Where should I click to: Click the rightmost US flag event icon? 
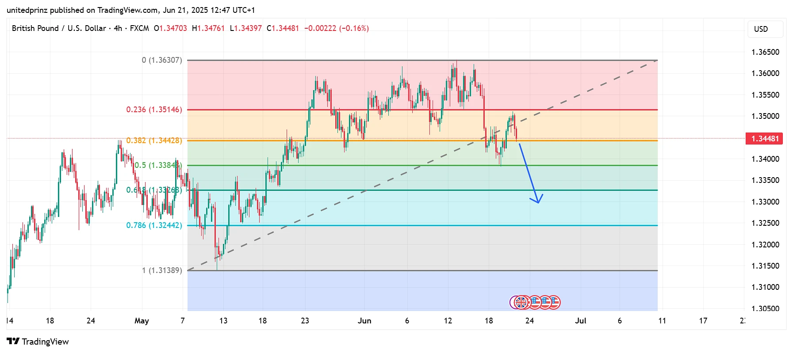tap(555, 302)
